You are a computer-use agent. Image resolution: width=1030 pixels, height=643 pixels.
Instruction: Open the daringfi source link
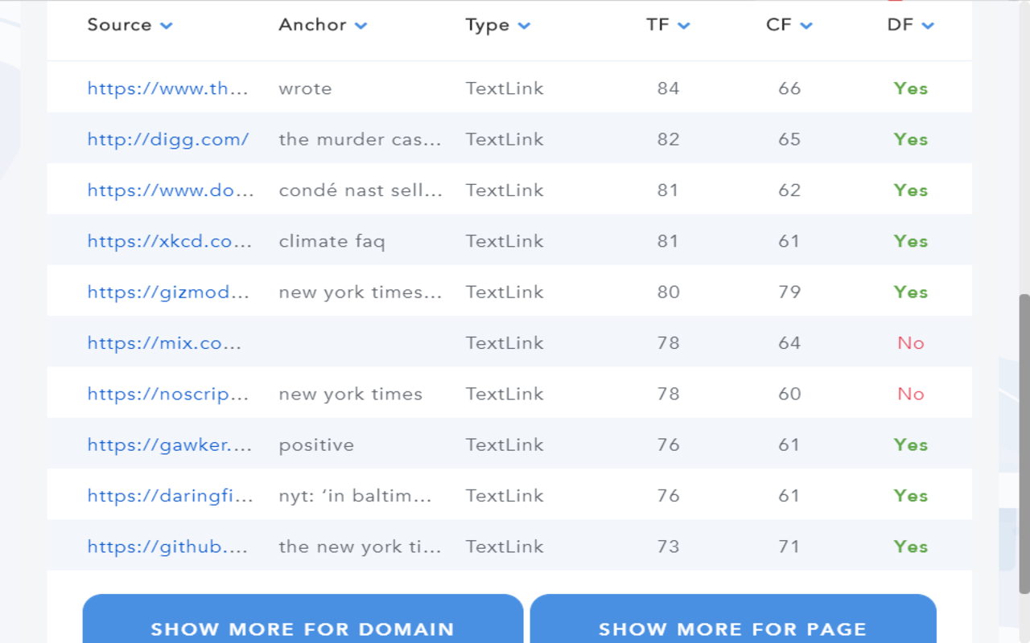click(x=168, y=495)
